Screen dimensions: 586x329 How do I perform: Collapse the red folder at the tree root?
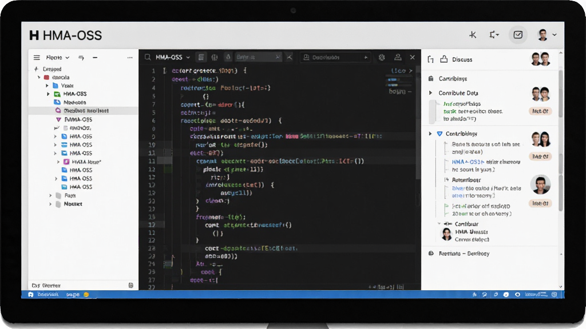(39, 77)
